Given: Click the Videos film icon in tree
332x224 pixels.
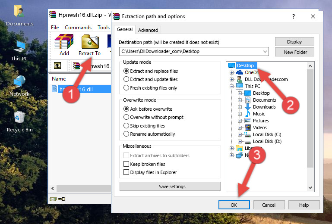Looking at the screenshot, I should pos(248,128).
